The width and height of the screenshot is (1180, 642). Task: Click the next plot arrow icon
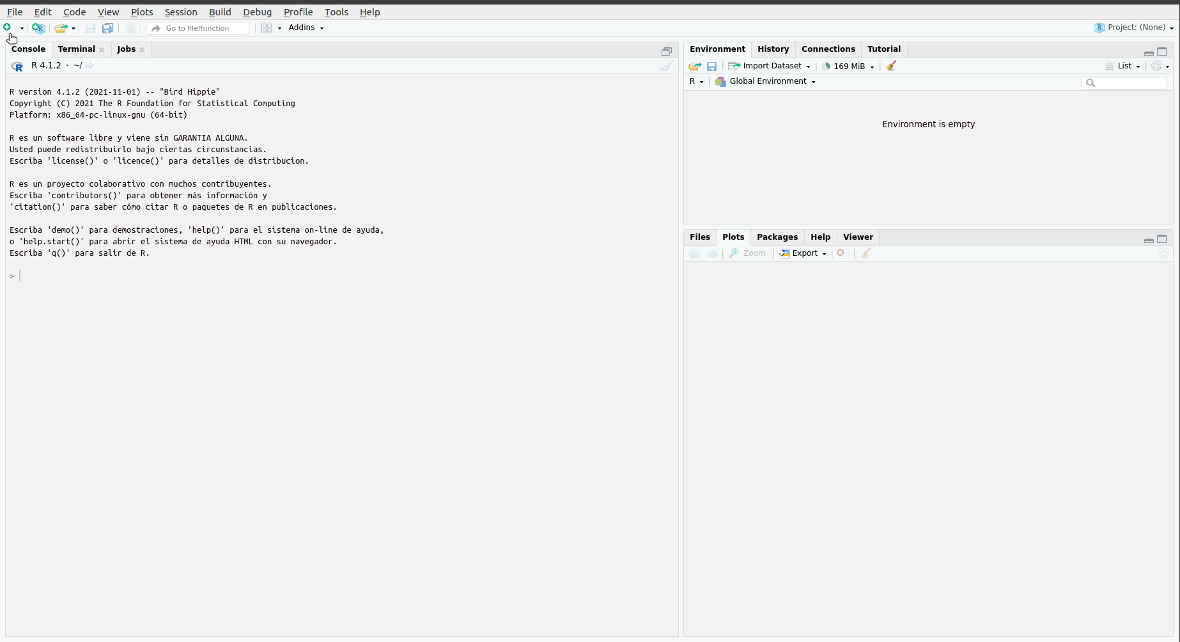tap(712, 254)
